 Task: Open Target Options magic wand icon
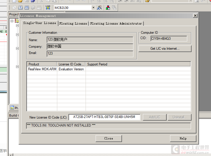coord(99,8)
